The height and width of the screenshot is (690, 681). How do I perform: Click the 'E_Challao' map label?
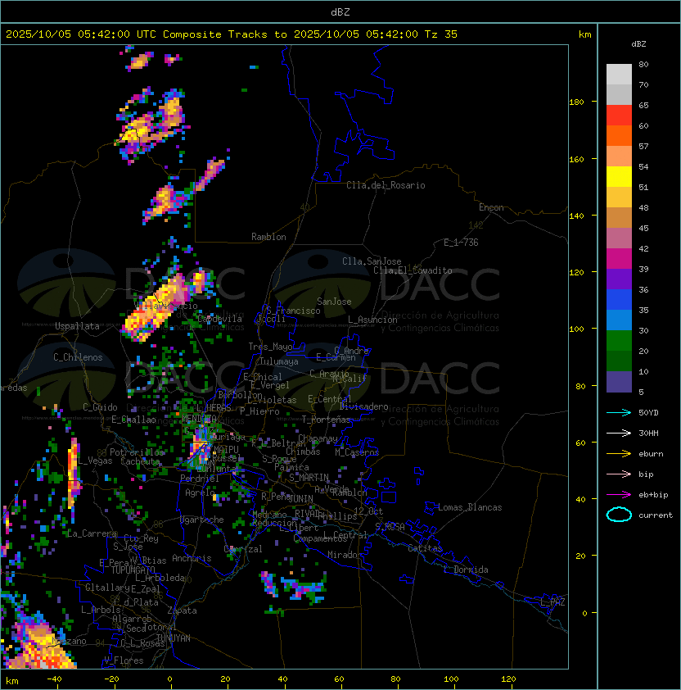coord(133,420)
